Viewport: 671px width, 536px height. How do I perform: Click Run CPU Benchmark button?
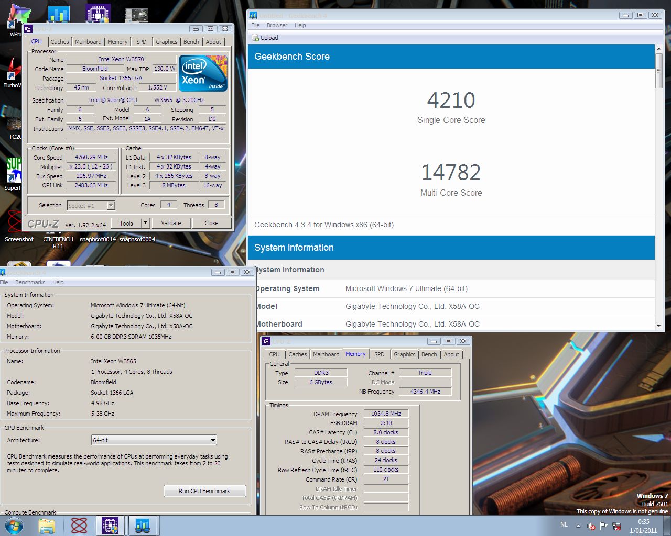point(204,491)
